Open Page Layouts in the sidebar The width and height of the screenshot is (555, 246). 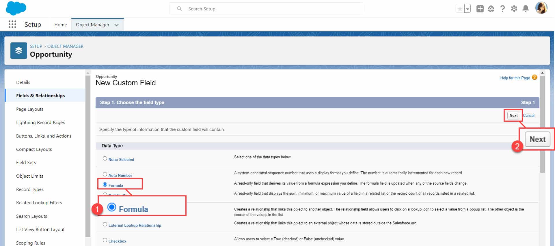click(30, 109)
